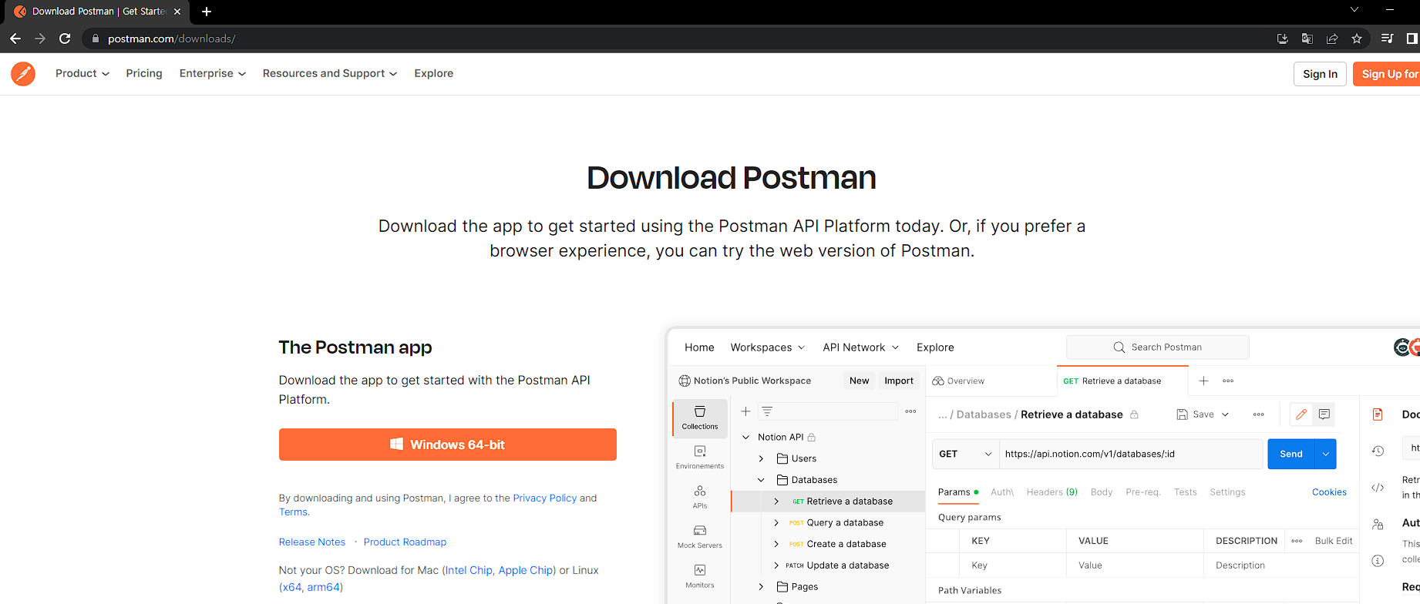Open the GET method dropdown
Viewport: 1420px width, 604px height.
pyautogui.click(x=965, y=455)
